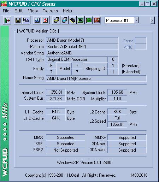Click the green CPU chip icon
The height and width of the screenshot is (182, 159).
click(x=81, y=20)
